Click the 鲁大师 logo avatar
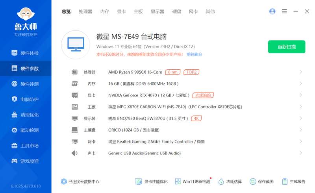Viewport: 315px width, 193px height. (26, 14)
